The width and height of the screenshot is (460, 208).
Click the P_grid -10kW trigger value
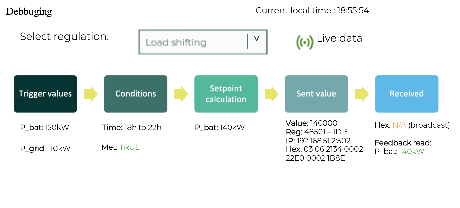click(x=45, y=149)
